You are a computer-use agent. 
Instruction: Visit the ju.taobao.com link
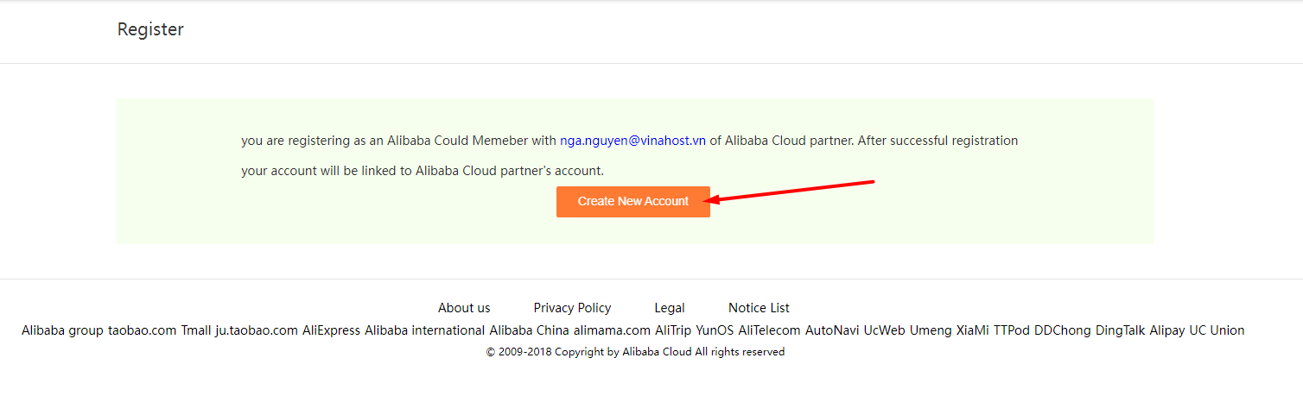coord(257,330)
